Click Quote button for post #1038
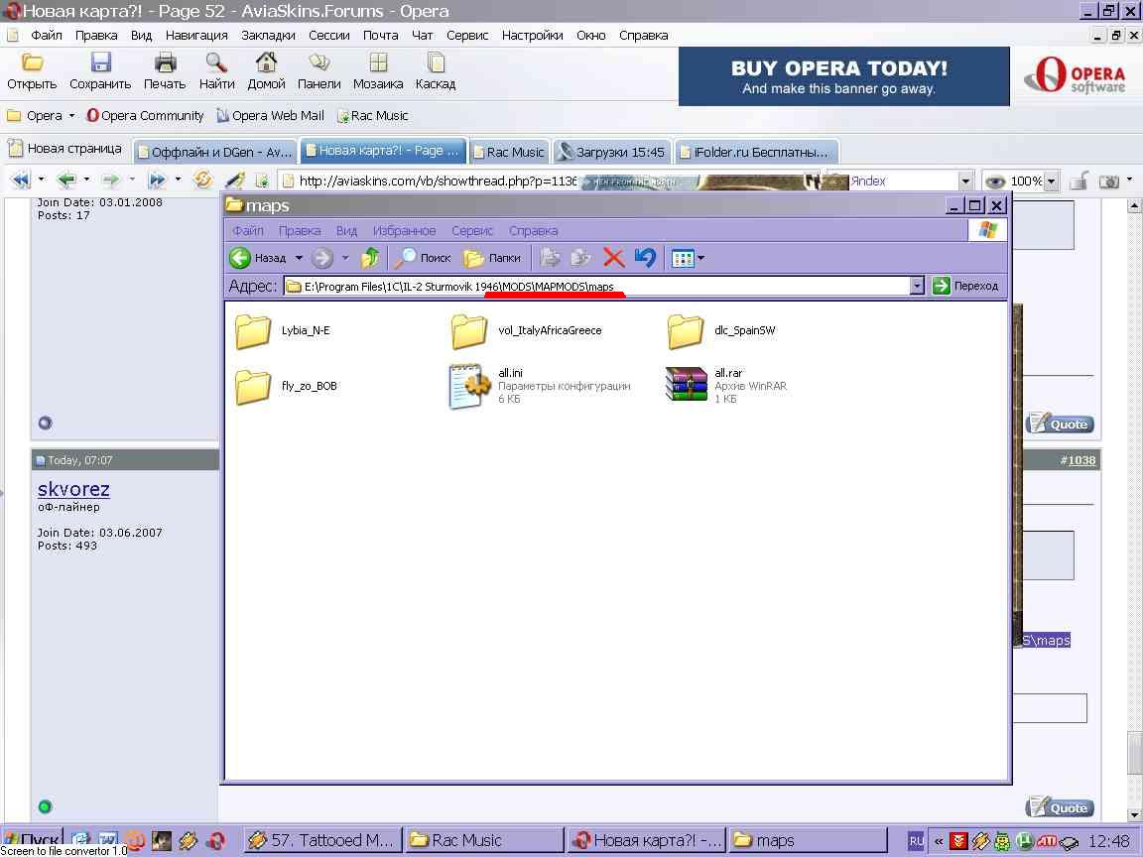 (1061, 806)
